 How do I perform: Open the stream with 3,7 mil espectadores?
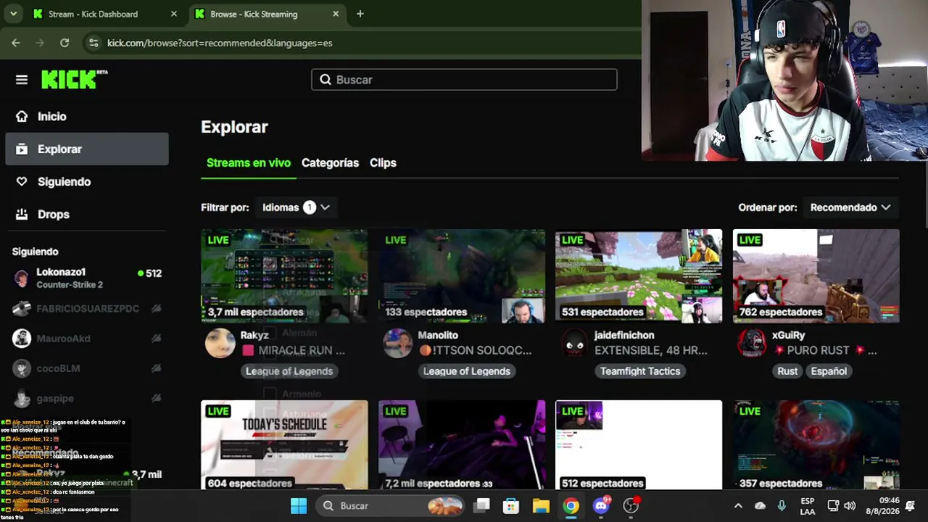[x=284, y=276]
